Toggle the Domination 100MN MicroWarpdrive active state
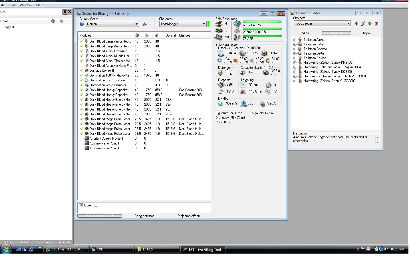Viewport: 411px width, 257px height. (x=81, y=75)
